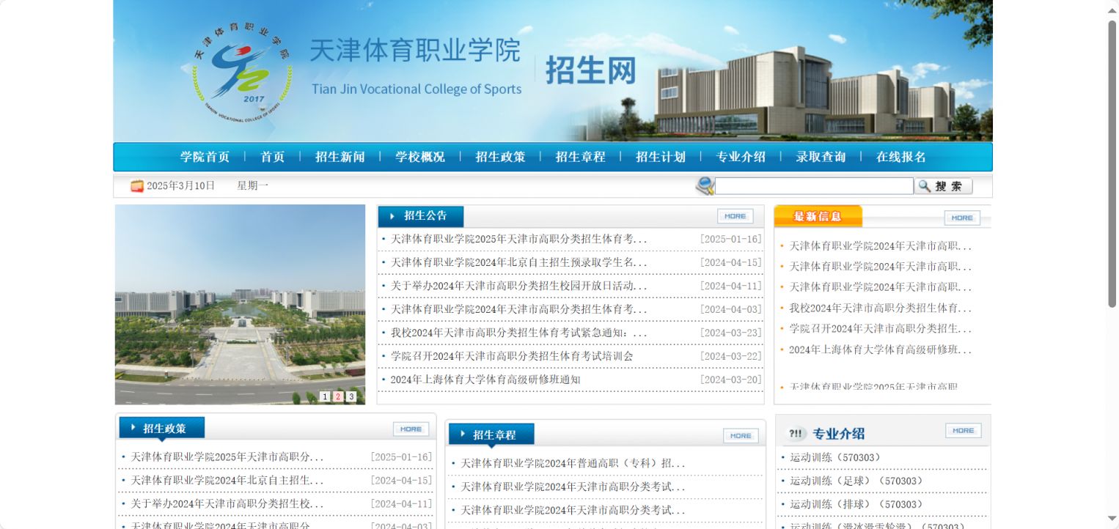This screenshot has width=1119, height=529.
Task: Open 运动训练（足球）（570303） major link
Action: [x=856, y=481]
